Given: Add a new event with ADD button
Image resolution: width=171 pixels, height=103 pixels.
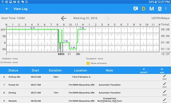Looking at the screenshot, I should 162,70.
